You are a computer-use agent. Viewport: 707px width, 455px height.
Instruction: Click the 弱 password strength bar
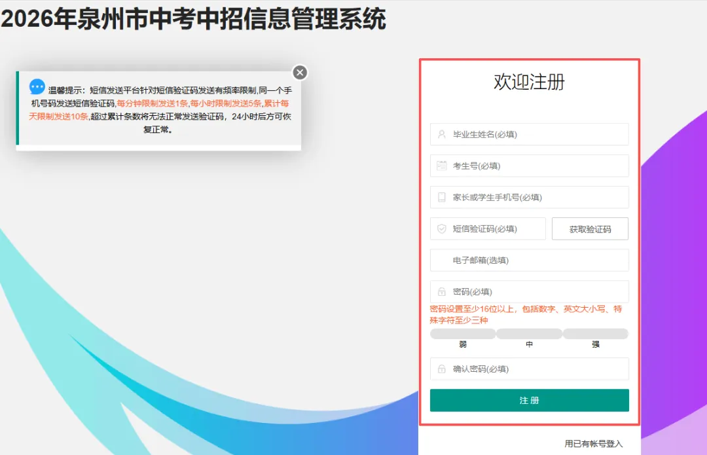[x=463, y=334]
